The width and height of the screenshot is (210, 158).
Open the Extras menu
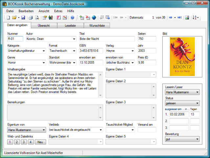click(58, 11)
